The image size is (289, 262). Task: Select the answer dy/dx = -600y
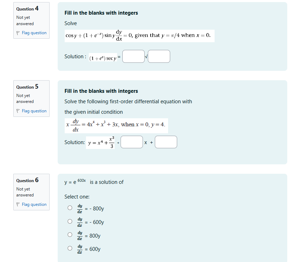[x=70, y=221]
